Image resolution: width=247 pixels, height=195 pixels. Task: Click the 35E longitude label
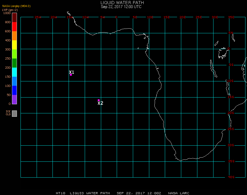(231, 17)
